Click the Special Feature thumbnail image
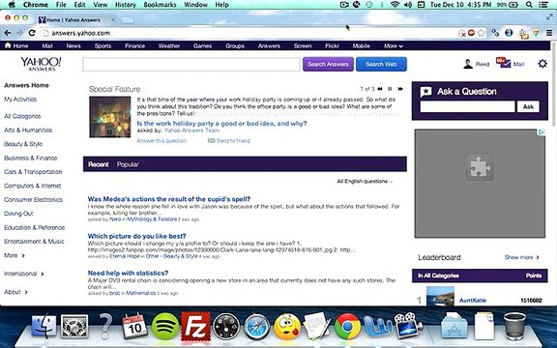The height and width of the screenshot is (348, 557). (x=110, y=117)
